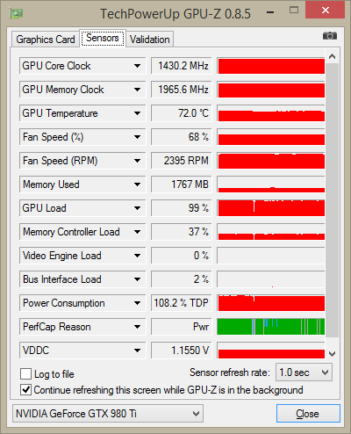Click the scrollbar down arrow
Image resolution: width=351 pixels, height=434 pixels.
[x=332, y=354]
